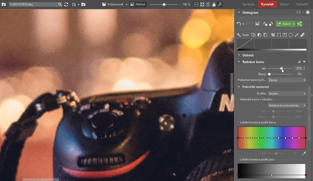This screenshot has width=313, height=181.
Task: Open the Průzkumník dropdown arrow
Action: [127, 4]
